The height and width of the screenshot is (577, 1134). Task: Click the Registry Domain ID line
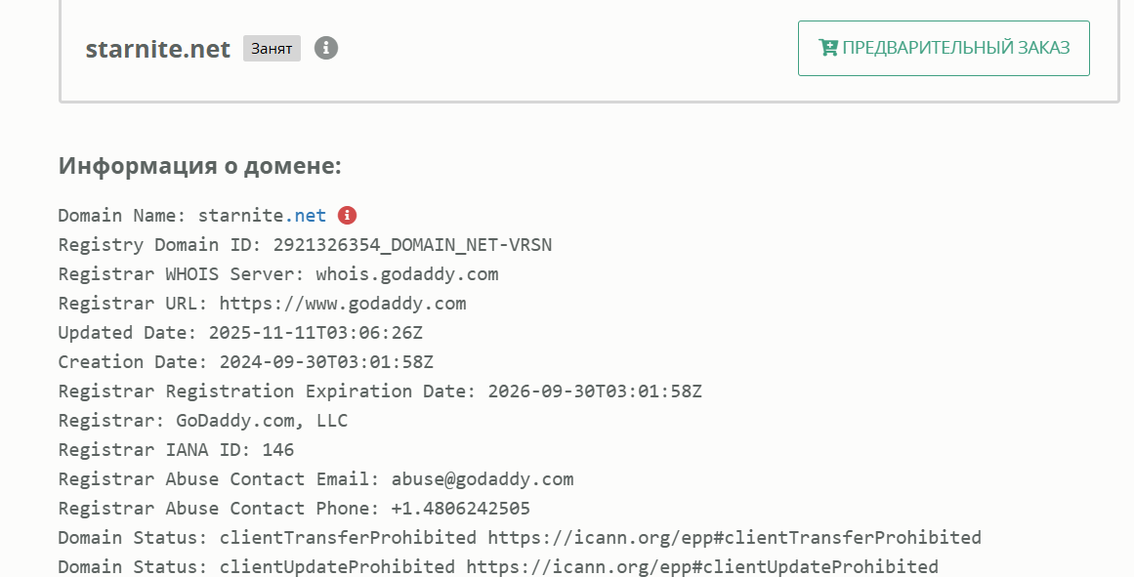305,245
